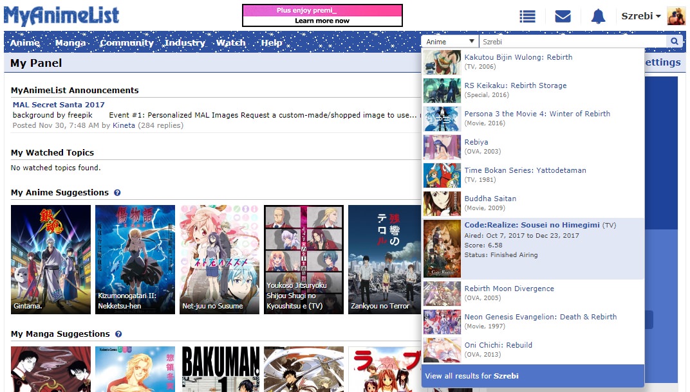Select Time Bokan Series: Yattodetaman result
This screenshot has width=690, height=392.
pyautogui.click(x=533, y=175)
